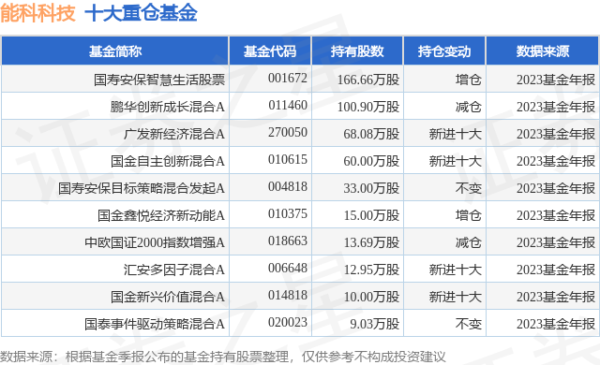The image size is (600, 365).
Task: Click the holding value 60.00万股
Action: coord(371,161)
